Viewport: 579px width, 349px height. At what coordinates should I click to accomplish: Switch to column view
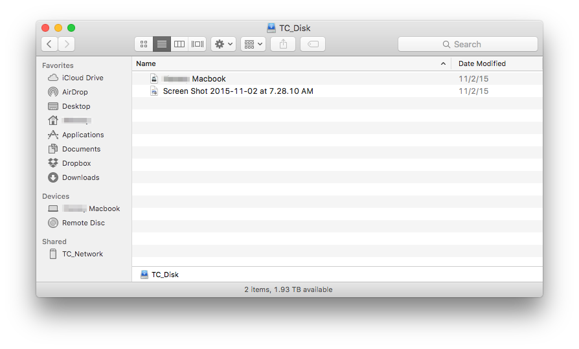click(179, 44)
